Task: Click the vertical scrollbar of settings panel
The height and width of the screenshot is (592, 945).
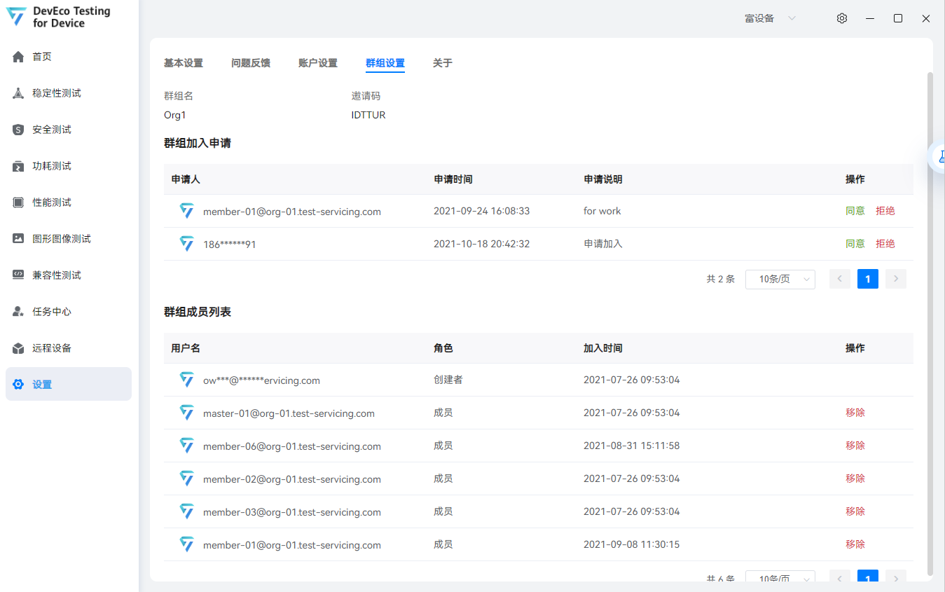Action: 930,322
